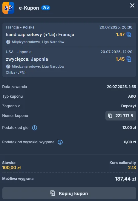
Task: Click the 1.45 odds value
Action: (120, 59)
